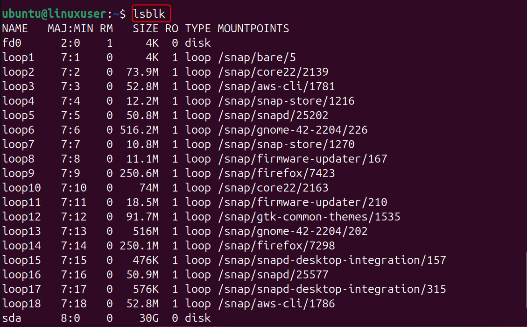Click the NAME column header

coord(15,28)
